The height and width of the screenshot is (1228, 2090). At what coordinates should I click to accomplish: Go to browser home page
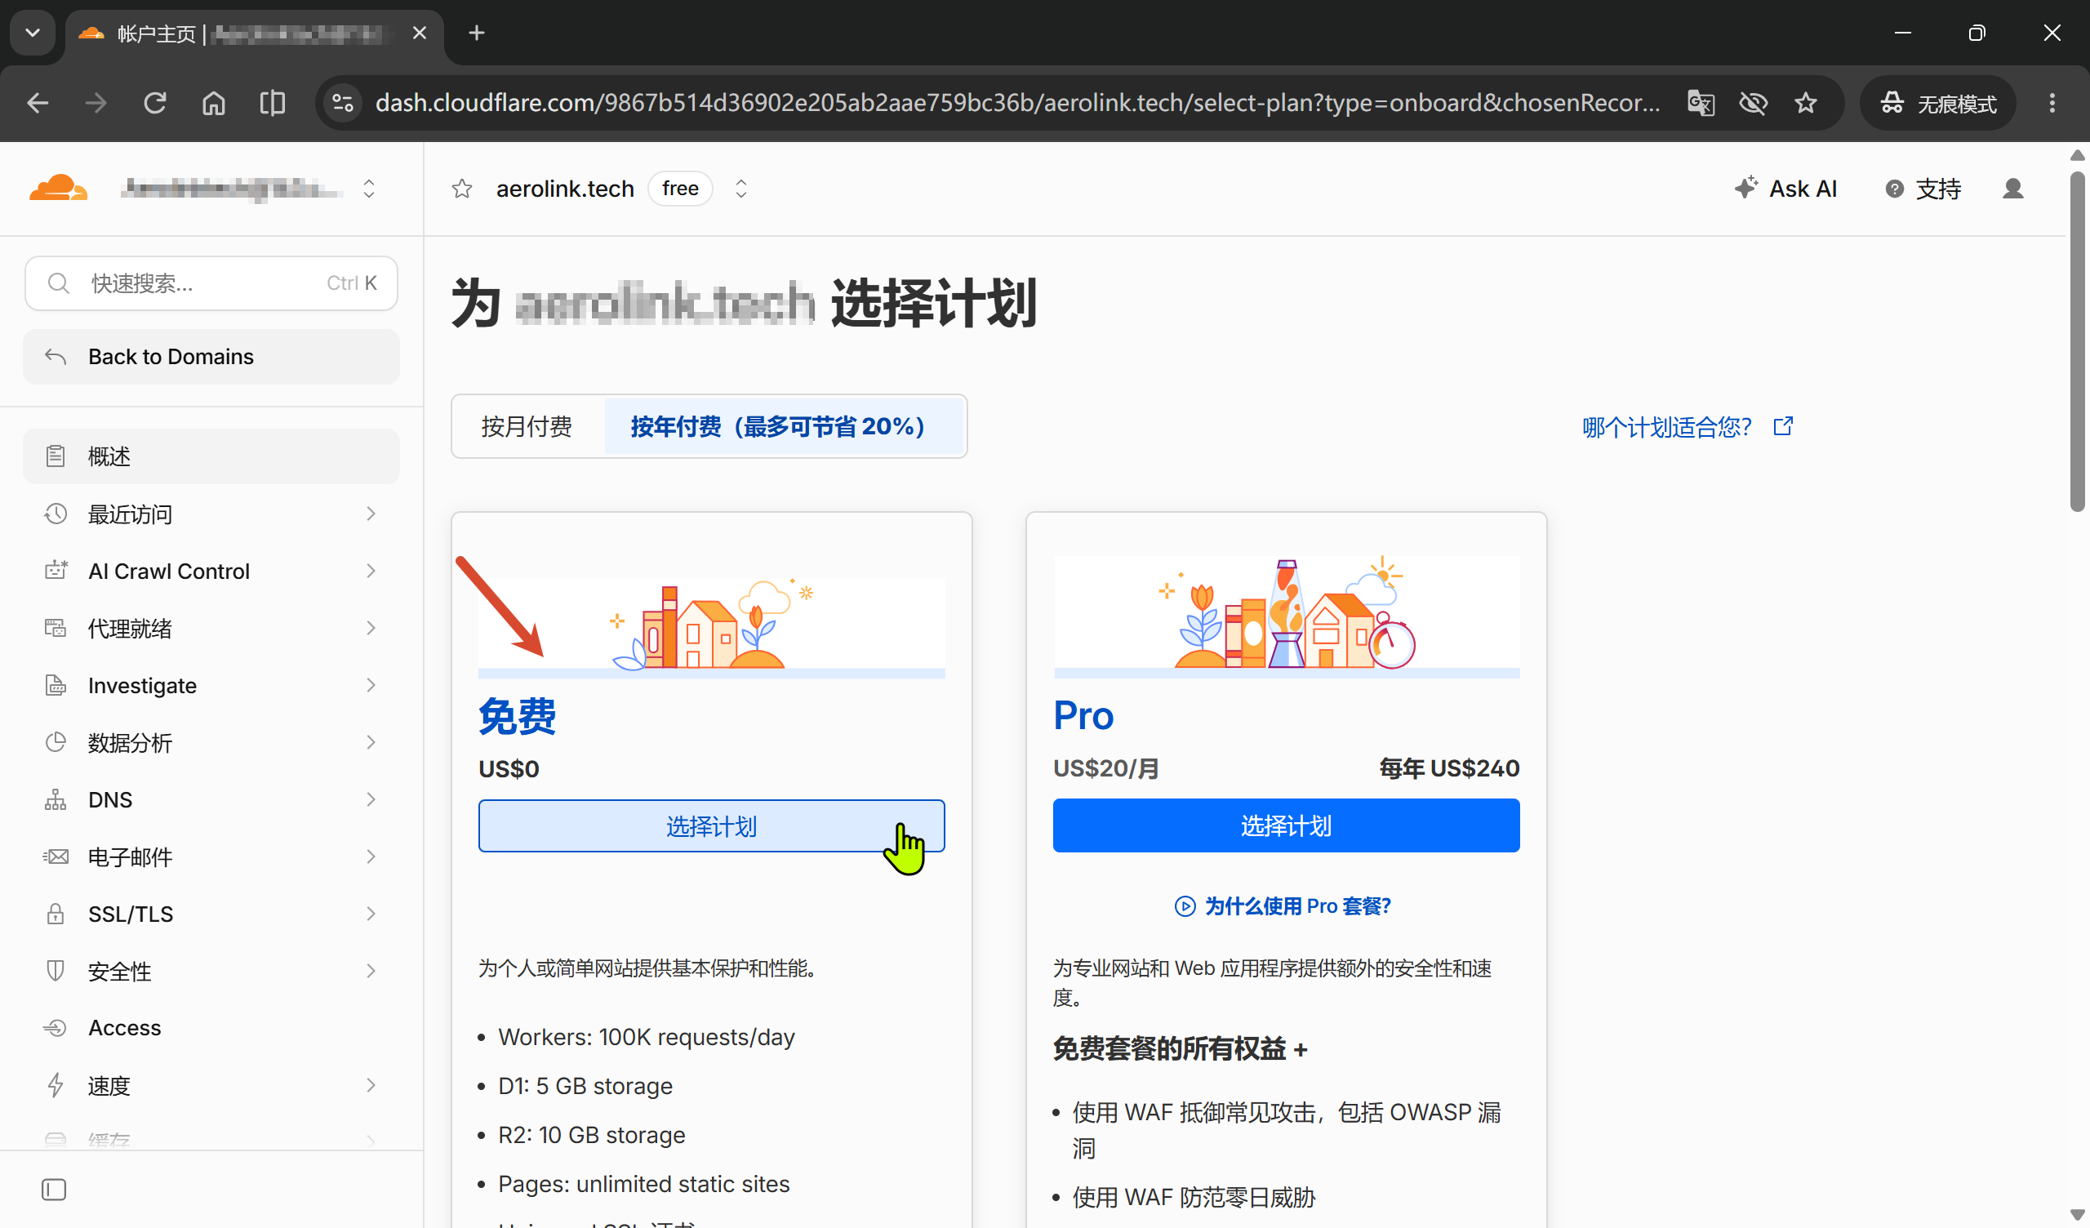(214, 103)
